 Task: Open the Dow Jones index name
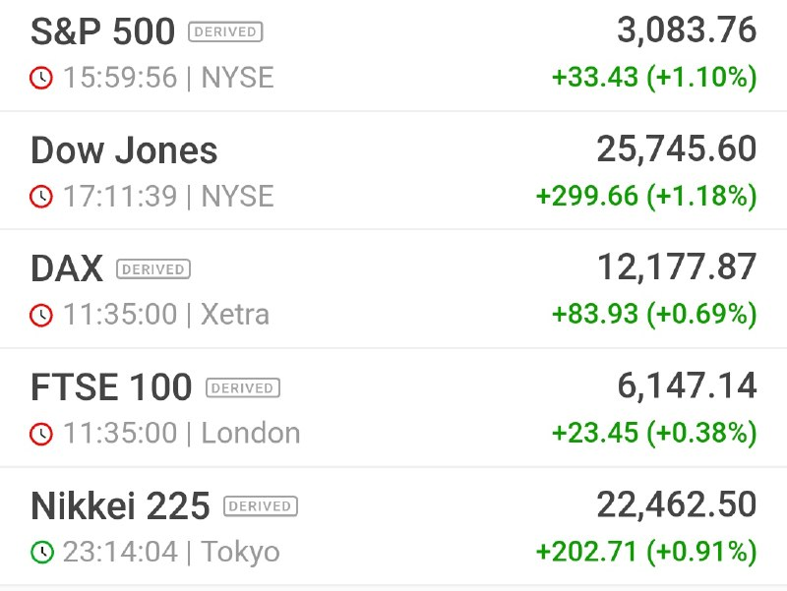point(124,150)
